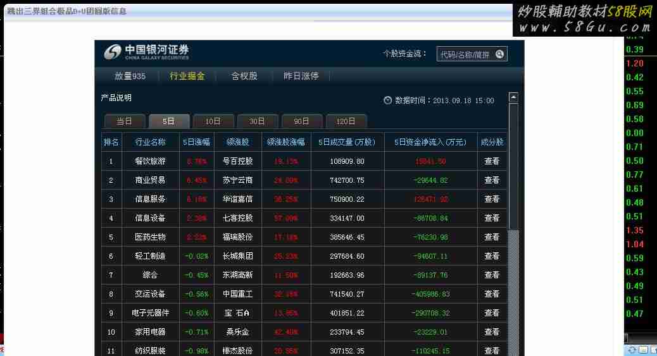Click the China Galaxy Securities logo
657x356 pixels.
pos(147,52)
